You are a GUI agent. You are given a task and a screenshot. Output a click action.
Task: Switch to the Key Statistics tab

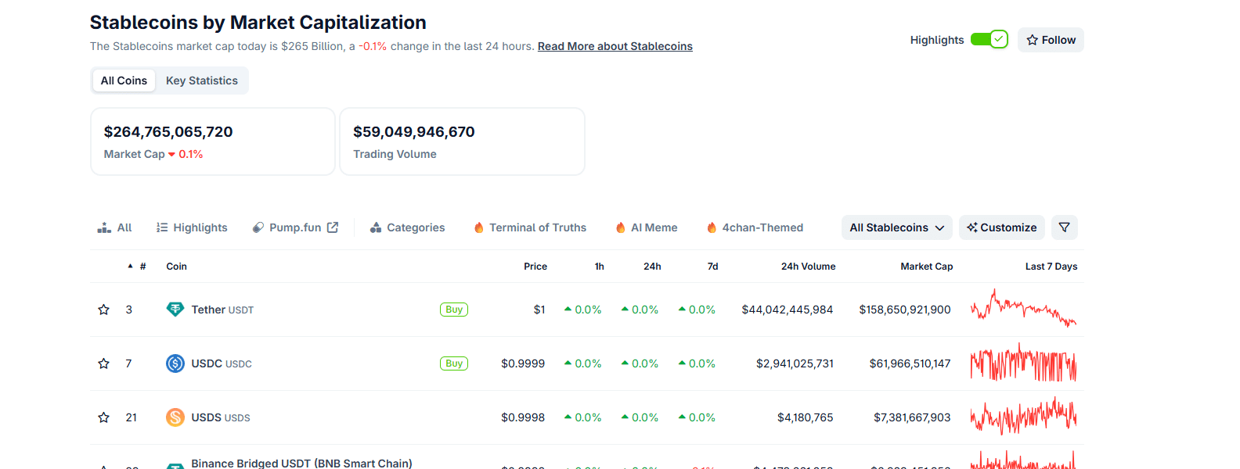[x=202, y=81]
